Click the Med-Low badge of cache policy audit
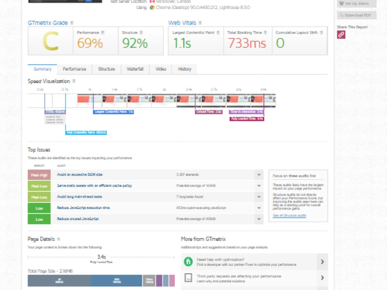 39,186
